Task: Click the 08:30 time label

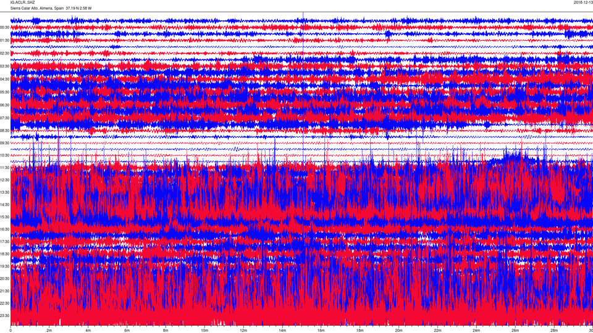Action: pyautogui.click(x=4, y=131)
